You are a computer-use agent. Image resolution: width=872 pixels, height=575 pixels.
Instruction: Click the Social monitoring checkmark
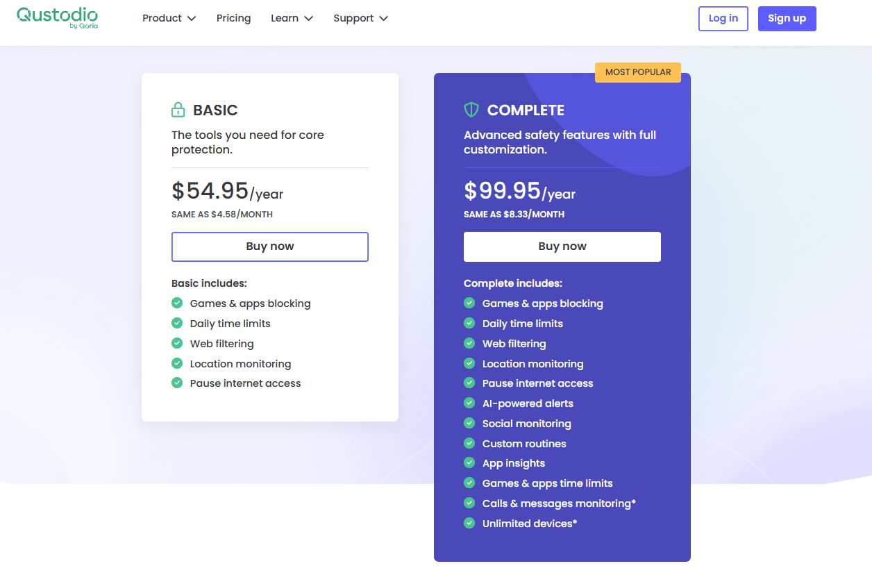[x=469, y=423]
